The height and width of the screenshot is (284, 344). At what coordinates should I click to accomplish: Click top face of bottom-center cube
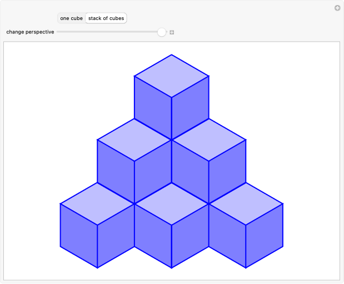click(x=171, y=204)
